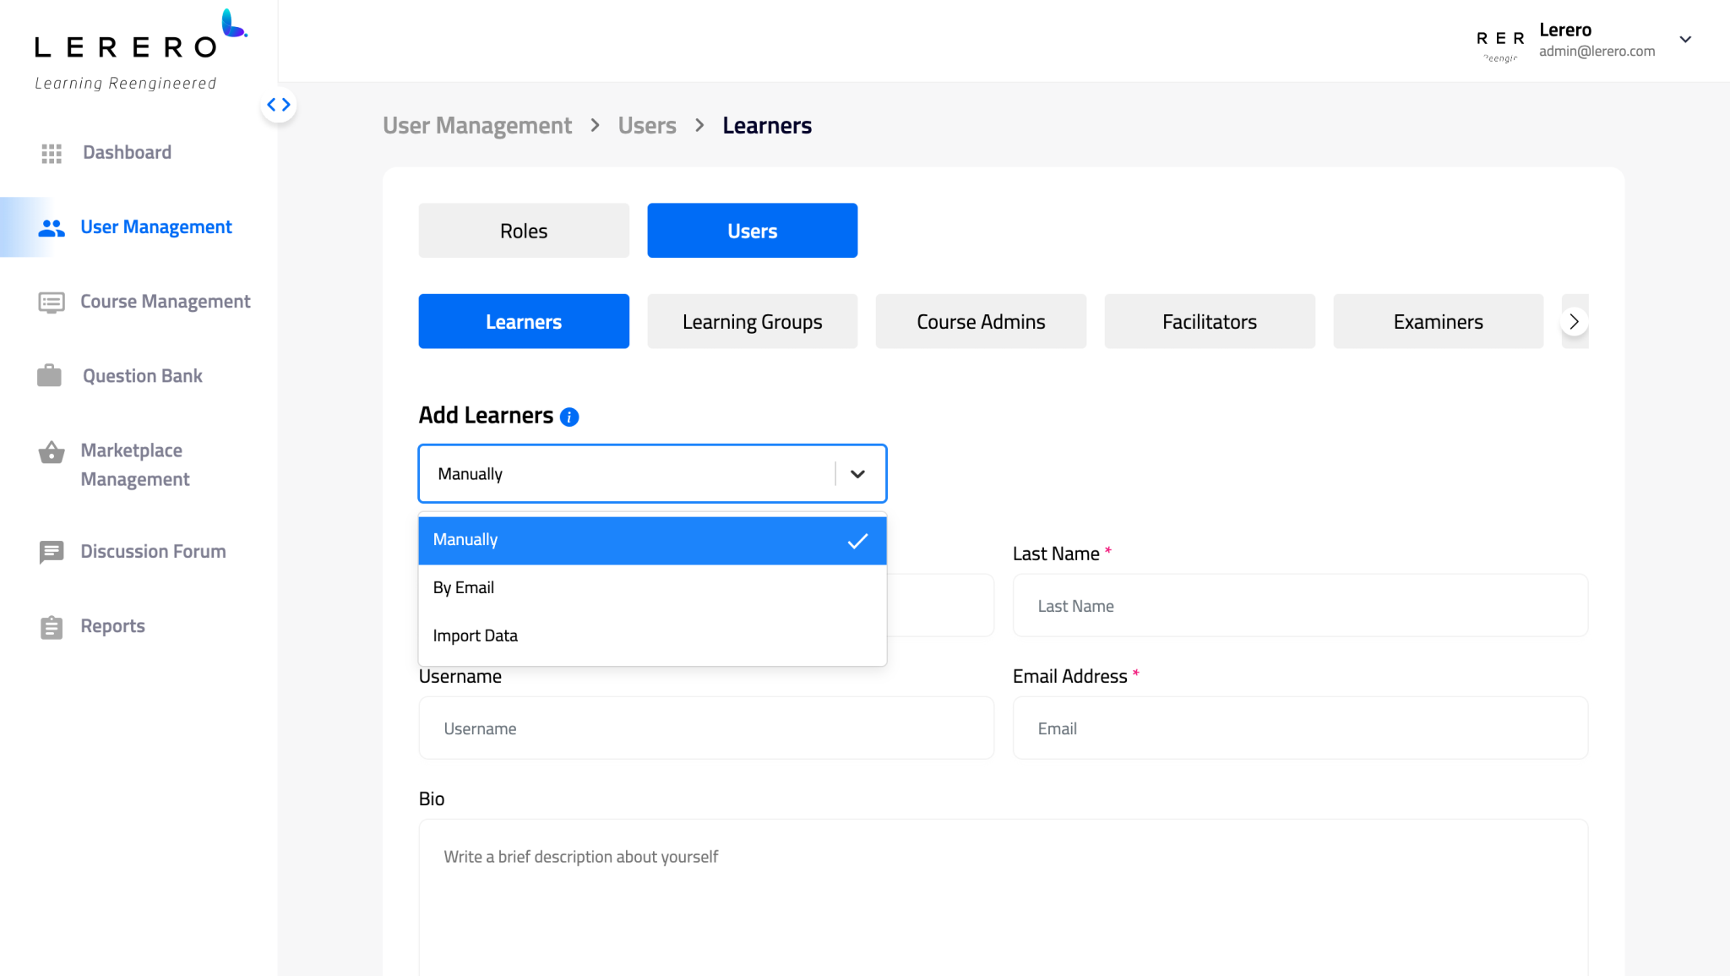Click User Management in the breadcrumb
The image size is (1730, 976).
pyautogui.click(x=477, y=126)
